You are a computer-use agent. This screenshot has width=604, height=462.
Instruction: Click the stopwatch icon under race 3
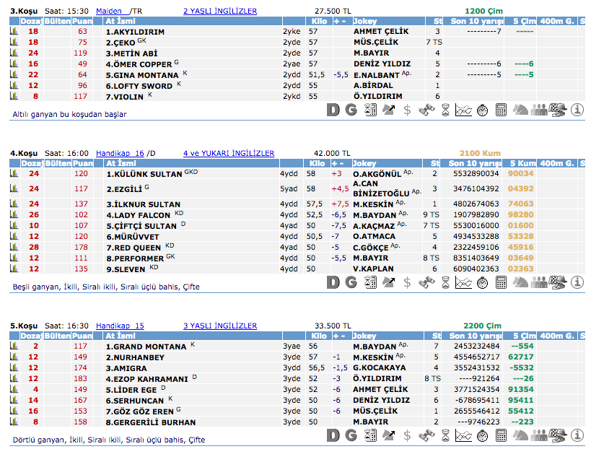pos(482,110)
